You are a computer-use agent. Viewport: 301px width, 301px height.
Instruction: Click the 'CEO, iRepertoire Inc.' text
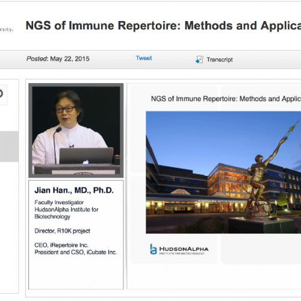click(61, 245)
